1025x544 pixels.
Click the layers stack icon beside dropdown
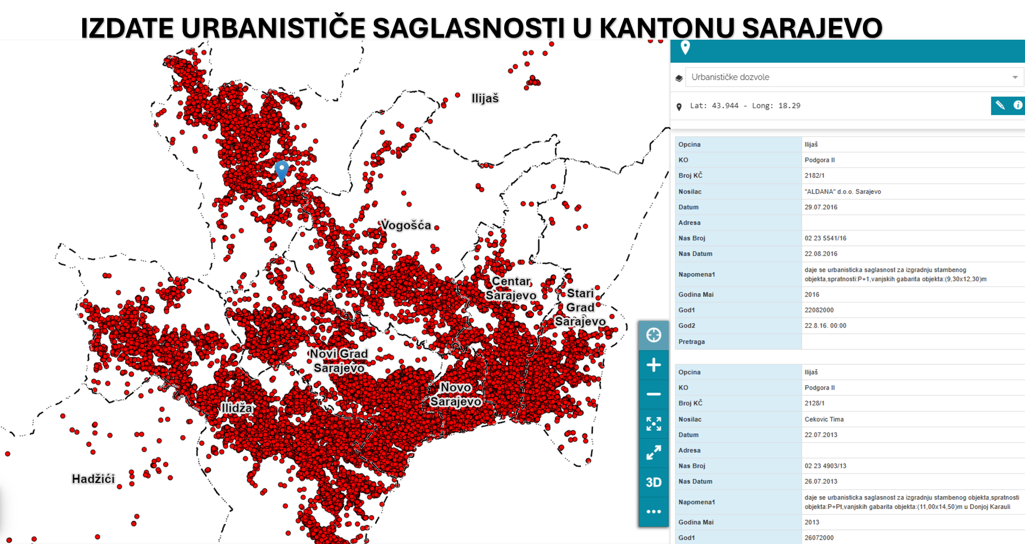coord(679,78)
